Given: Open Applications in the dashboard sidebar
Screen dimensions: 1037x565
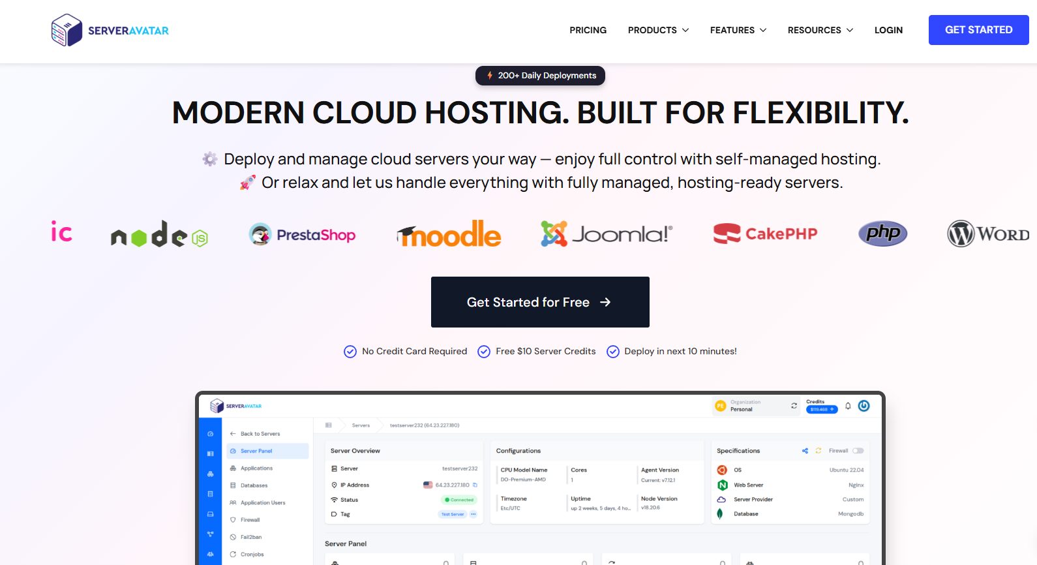Looking at the screenshot, I should pyautogui.click(x=256, y=468).
